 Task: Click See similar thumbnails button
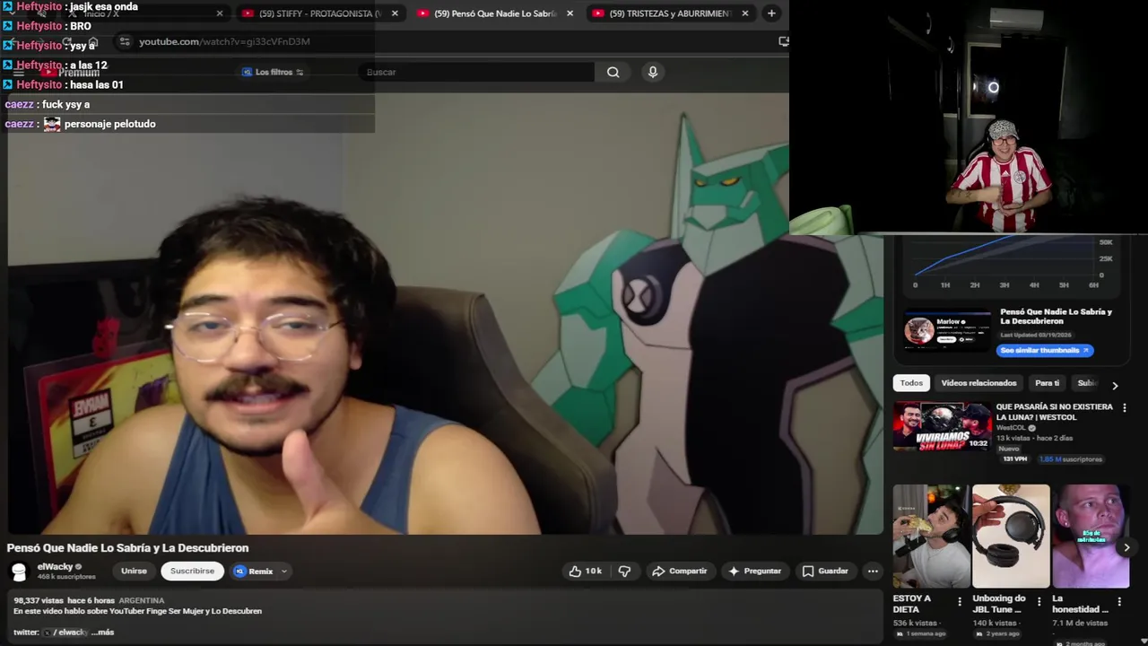(1045, 350)
